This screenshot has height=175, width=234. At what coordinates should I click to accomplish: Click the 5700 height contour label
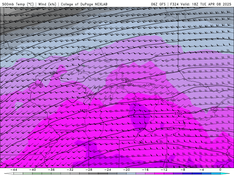click(x=178, y=113)
